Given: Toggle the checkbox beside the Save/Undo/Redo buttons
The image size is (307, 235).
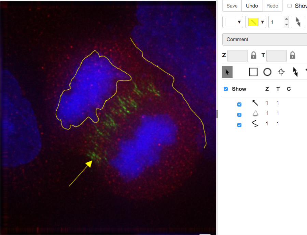Looking at the screenshot, I should (289, 6).
